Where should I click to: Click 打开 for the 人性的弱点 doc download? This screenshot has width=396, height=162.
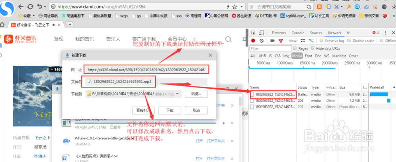pos(199,159)
